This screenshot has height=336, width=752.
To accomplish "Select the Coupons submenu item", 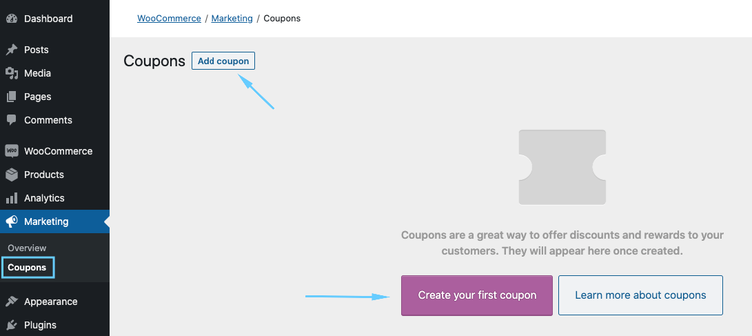I will coord(27,268).
